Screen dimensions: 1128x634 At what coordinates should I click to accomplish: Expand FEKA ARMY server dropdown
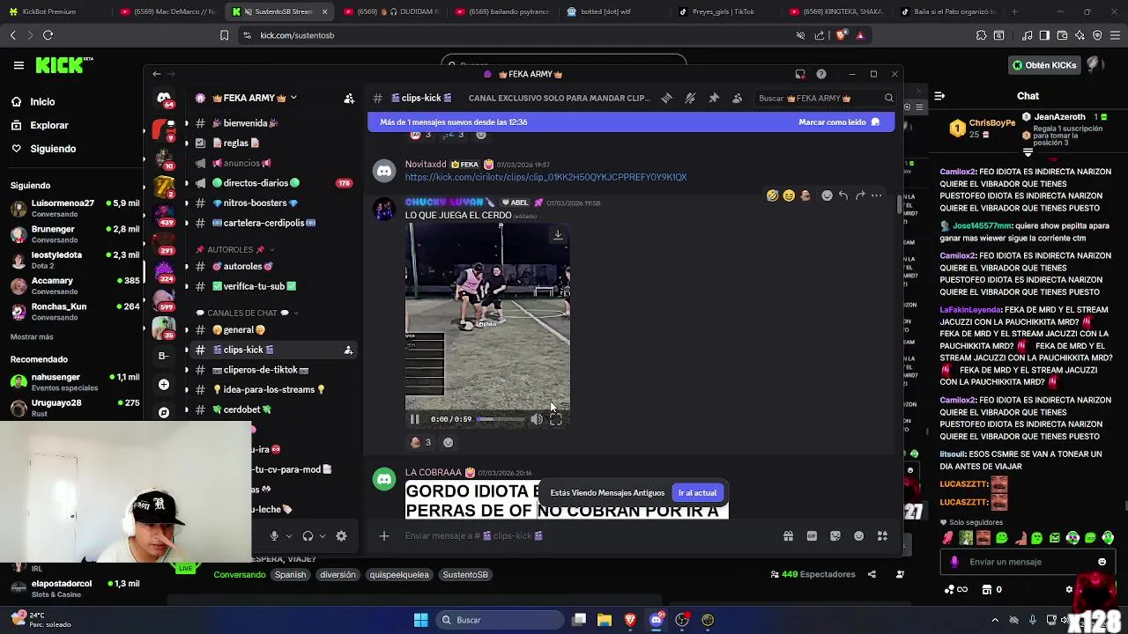pos(293,98)
